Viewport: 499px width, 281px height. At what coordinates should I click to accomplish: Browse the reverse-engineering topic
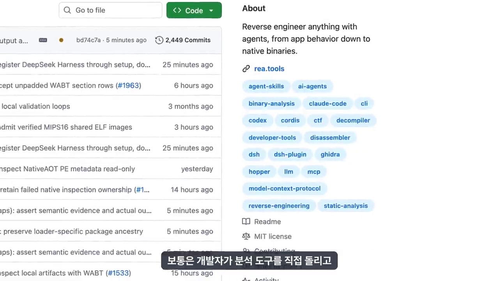(279, 206)
